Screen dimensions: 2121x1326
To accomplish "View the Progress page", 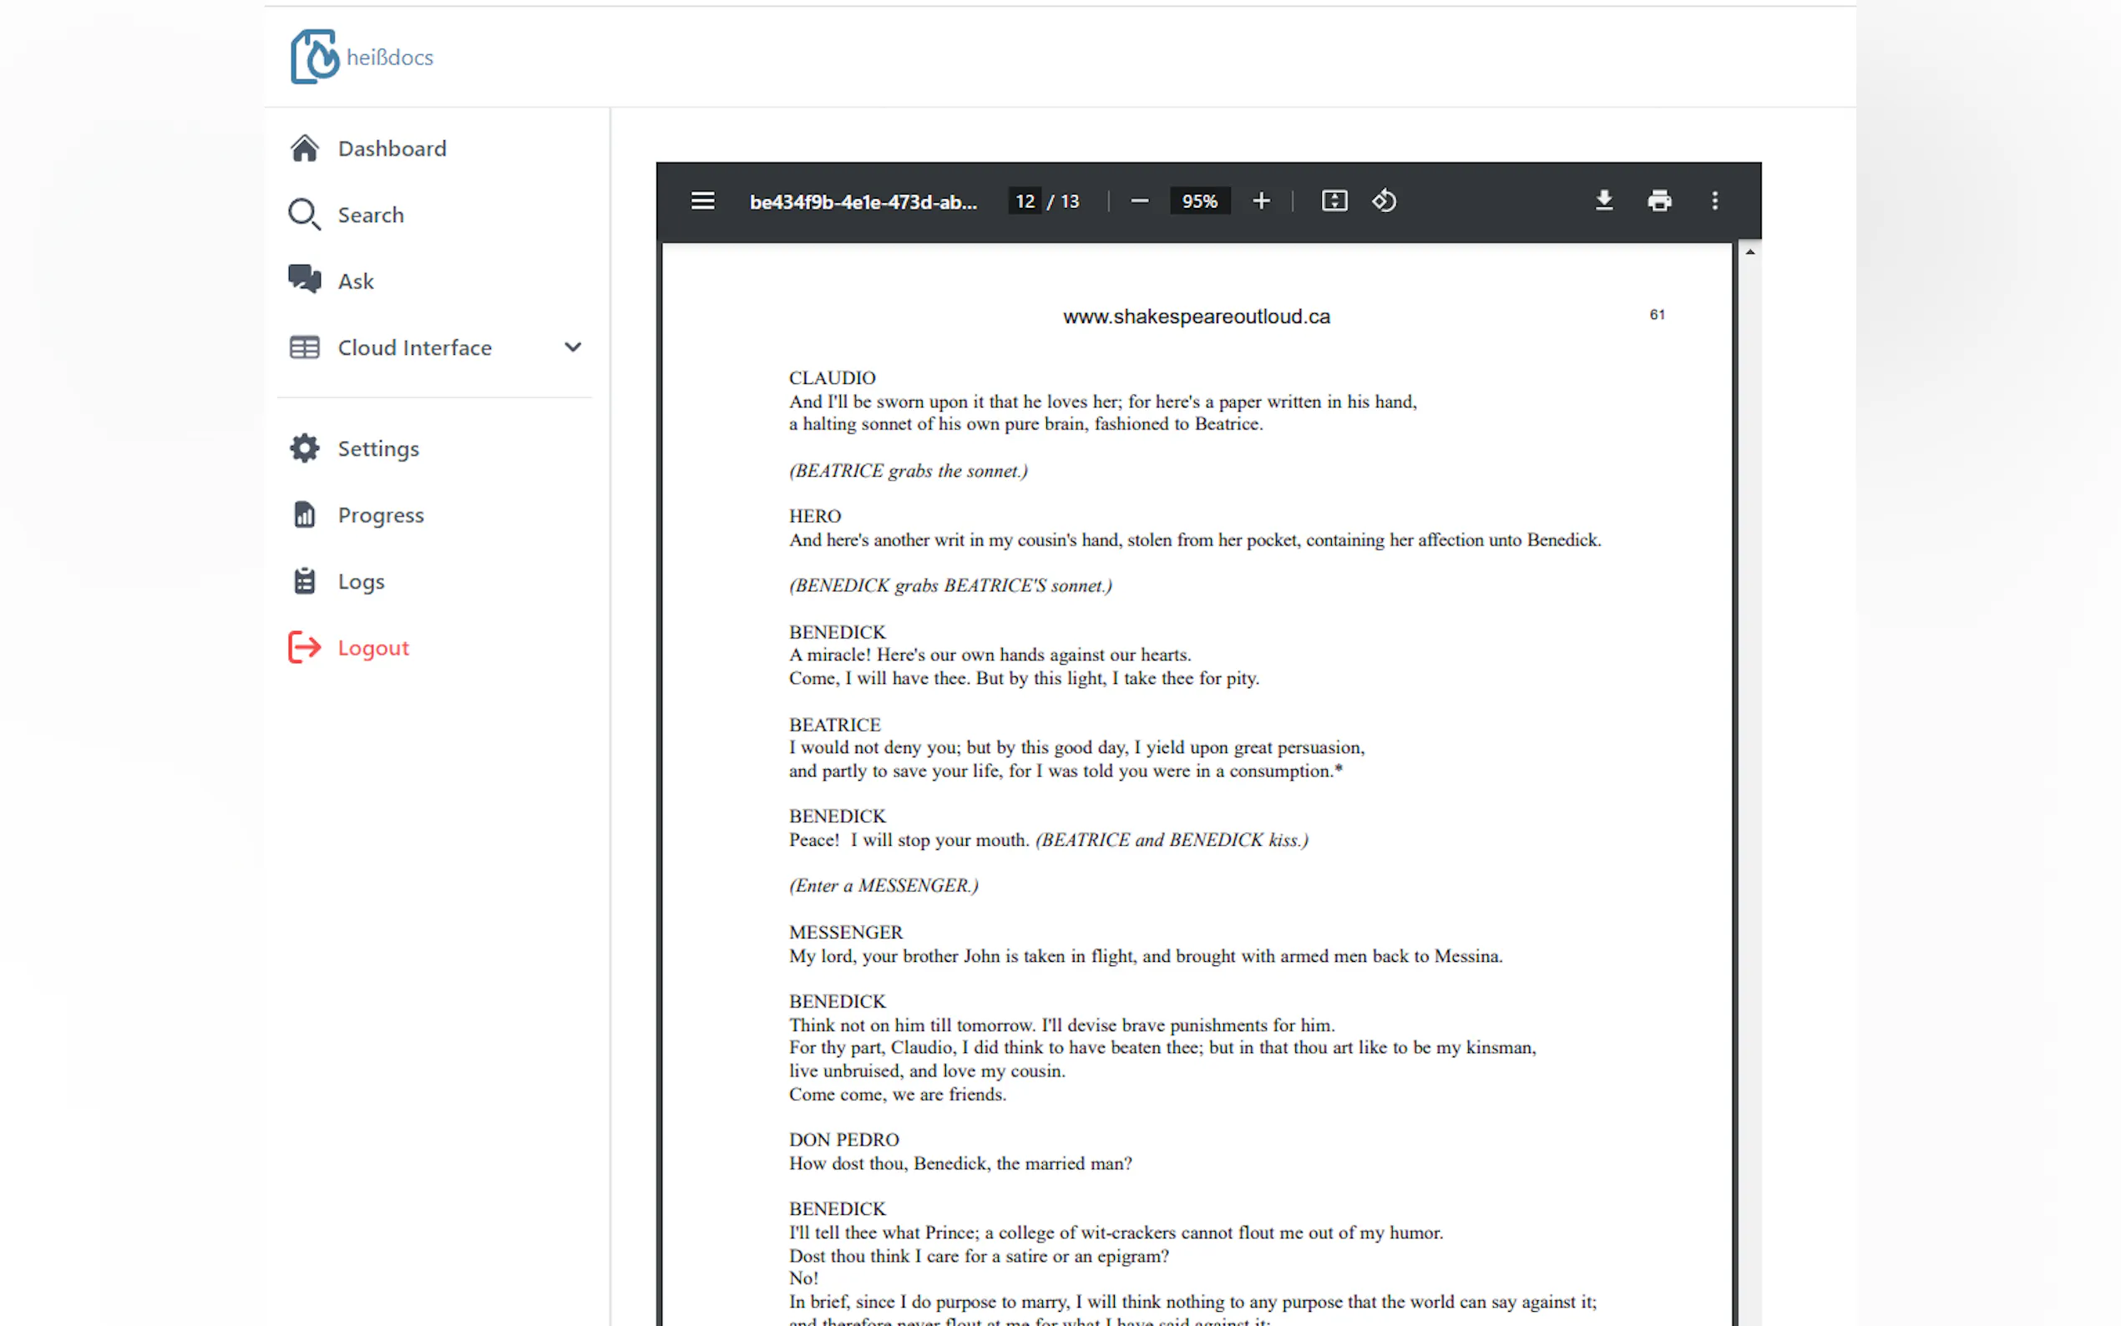I will click(381, 515).
